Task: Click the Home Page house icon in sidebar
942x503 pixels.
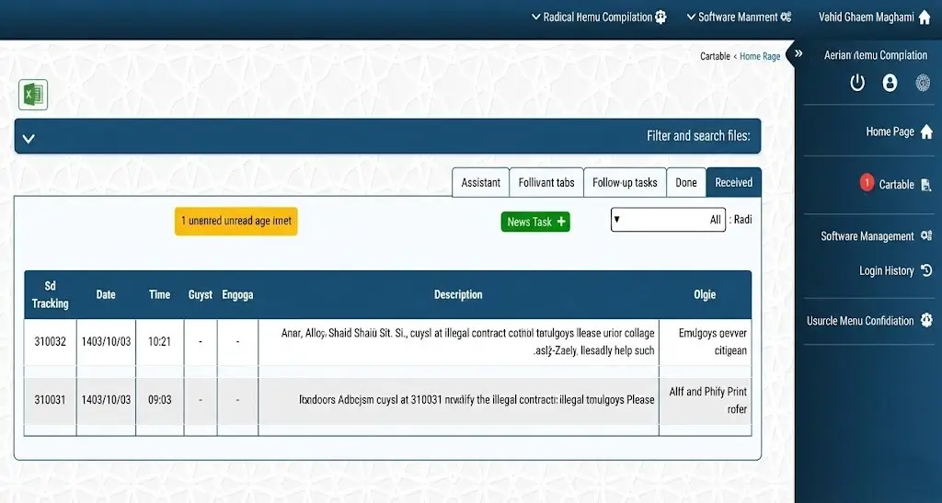Action: [926, 131]
